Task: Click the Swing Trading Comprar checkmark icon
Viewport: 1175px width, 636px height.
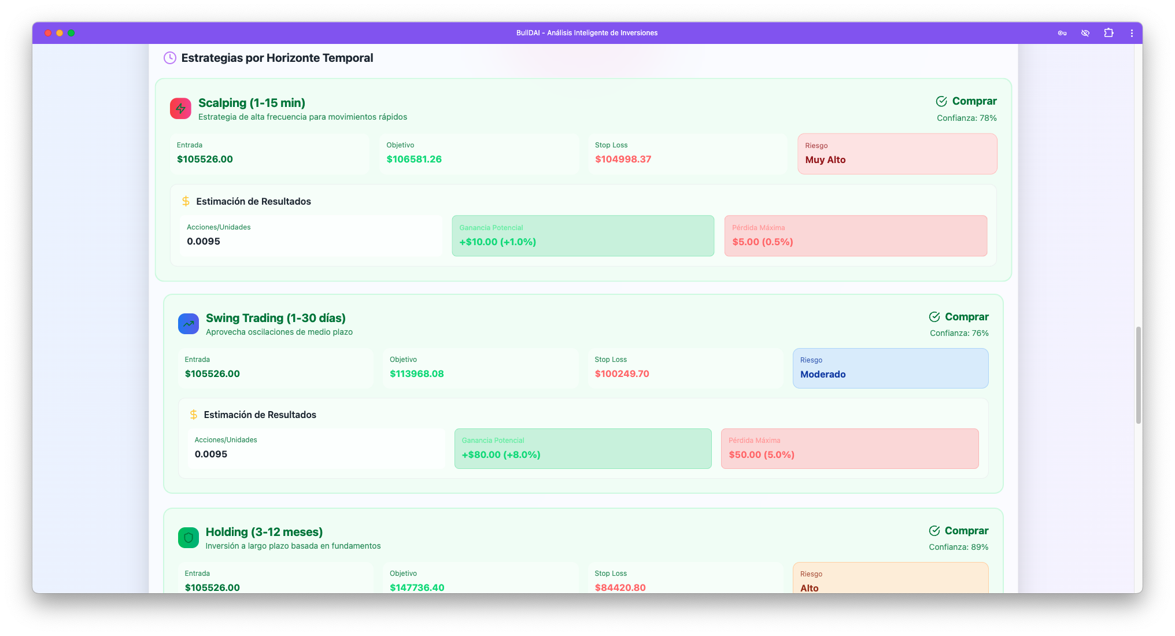Action: point(934,317)
